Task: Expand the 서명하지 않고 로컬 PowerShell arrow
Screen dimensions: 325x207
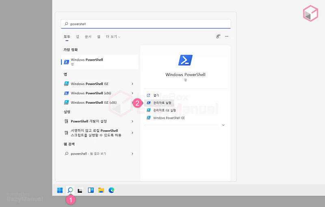Action: click(132, 133)
